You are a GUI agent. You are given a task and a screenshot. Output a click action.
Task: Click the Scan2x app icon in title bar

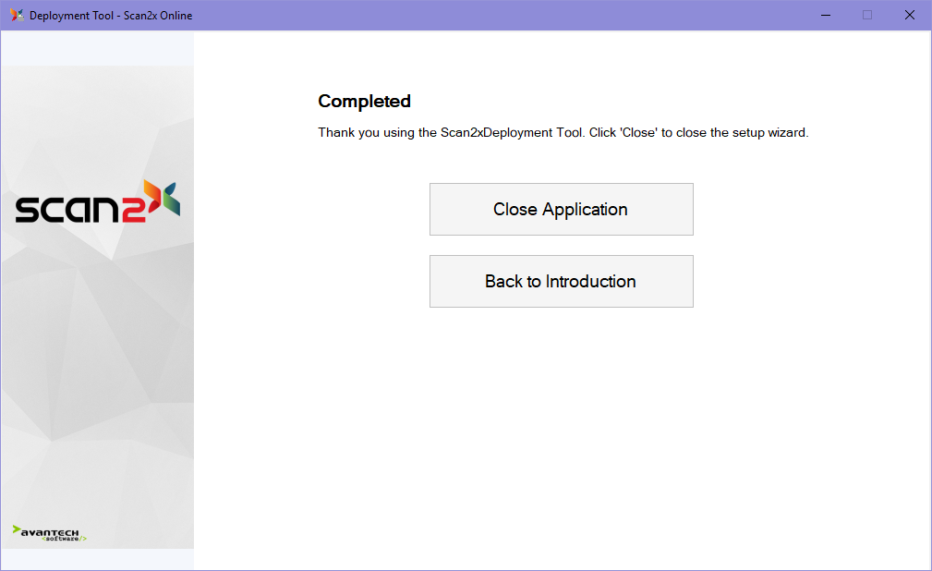(x=17, y=15)
